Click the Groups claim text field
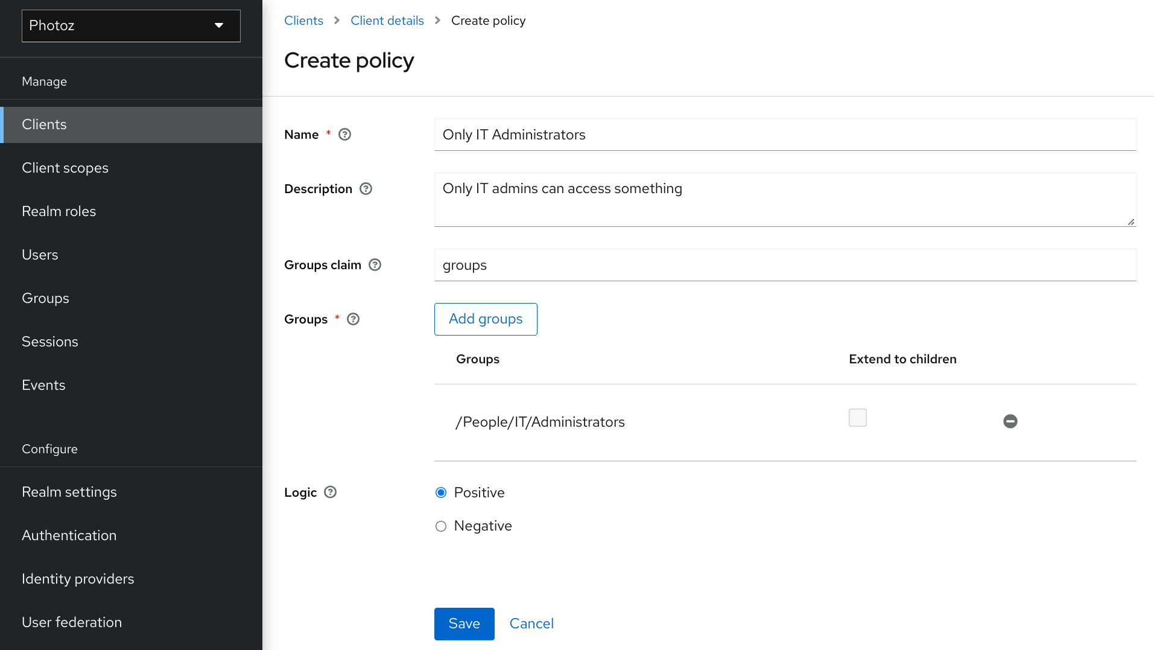The width and height of the screenshot is (1154, 650). 664,265
